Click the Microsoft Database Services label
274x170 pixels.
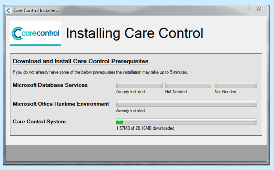point(50,85)
